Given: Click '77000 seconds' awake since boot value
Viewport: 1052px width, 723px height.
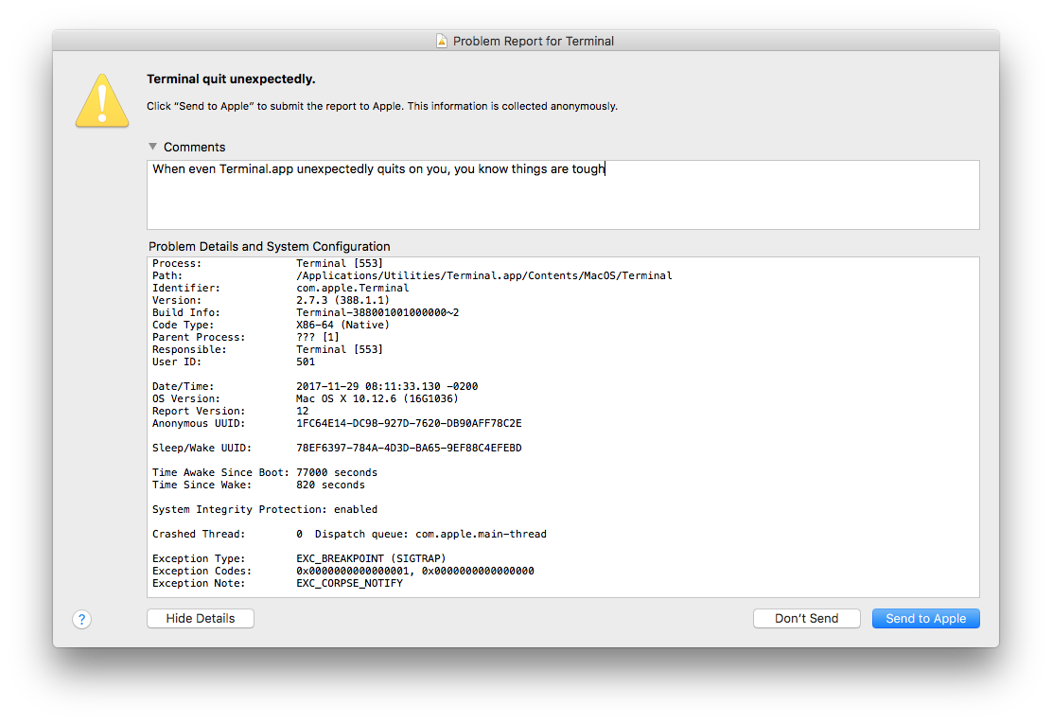Looking at the screenshot, I should coord(337,472).
